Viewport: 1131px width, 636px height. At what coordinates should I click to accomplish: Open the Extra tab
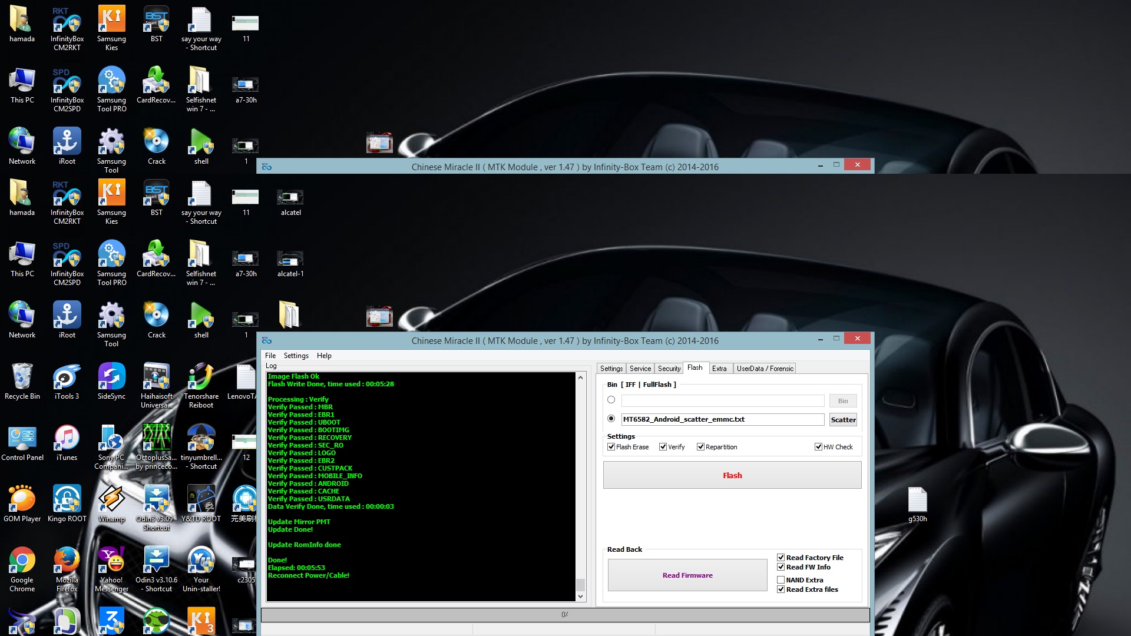tap(719, 369)
